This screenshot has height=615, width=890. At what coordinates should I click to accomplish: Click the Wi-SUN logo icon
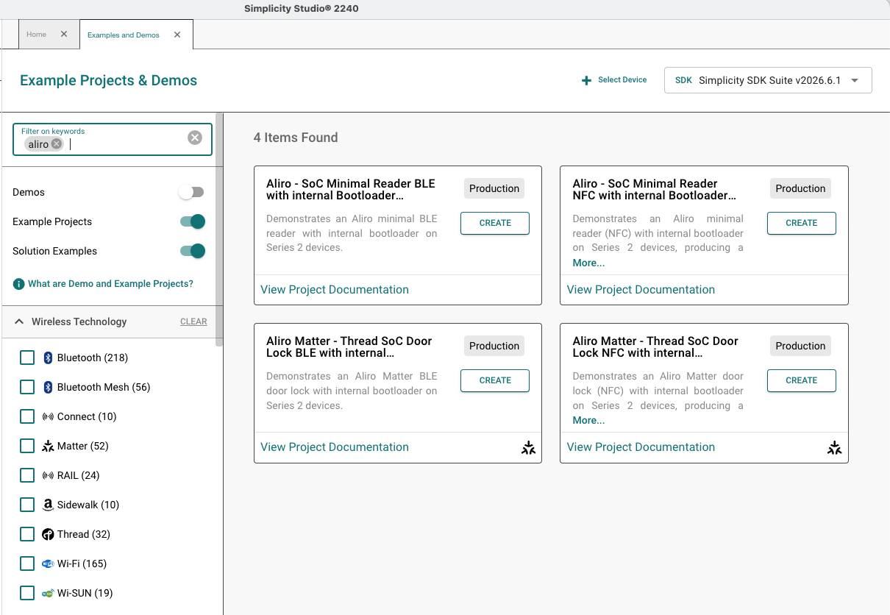[x=48, y=593]
